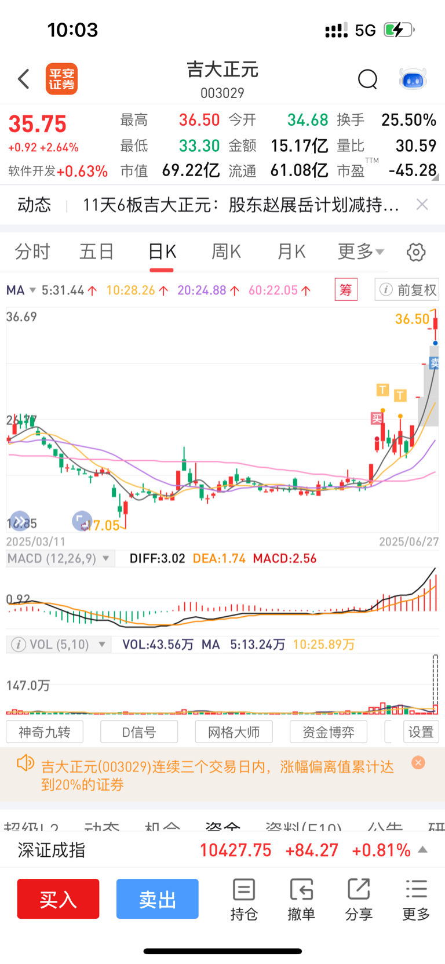The height and width of the screenshot is (964, 445).
Task: Close the orange deviation alert
Action: (x=418, y=763)
